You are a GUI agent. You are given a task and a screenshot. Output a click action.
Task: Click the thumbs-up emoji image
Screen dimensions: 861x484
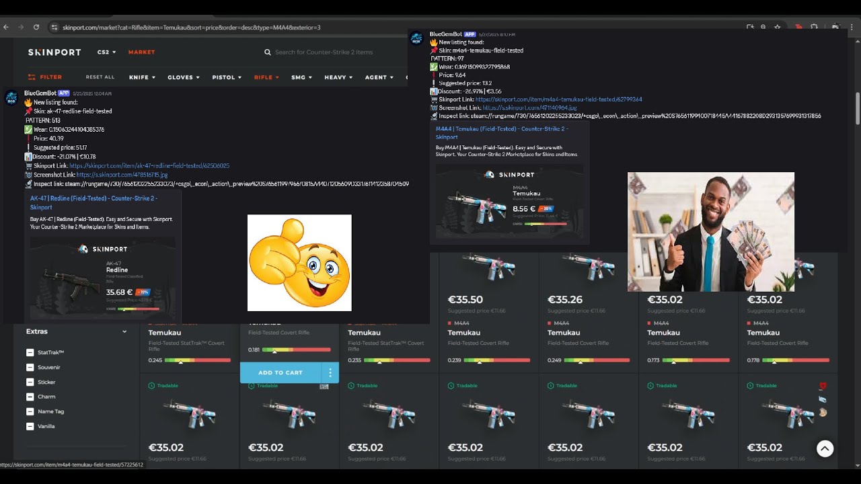(299, 263)
